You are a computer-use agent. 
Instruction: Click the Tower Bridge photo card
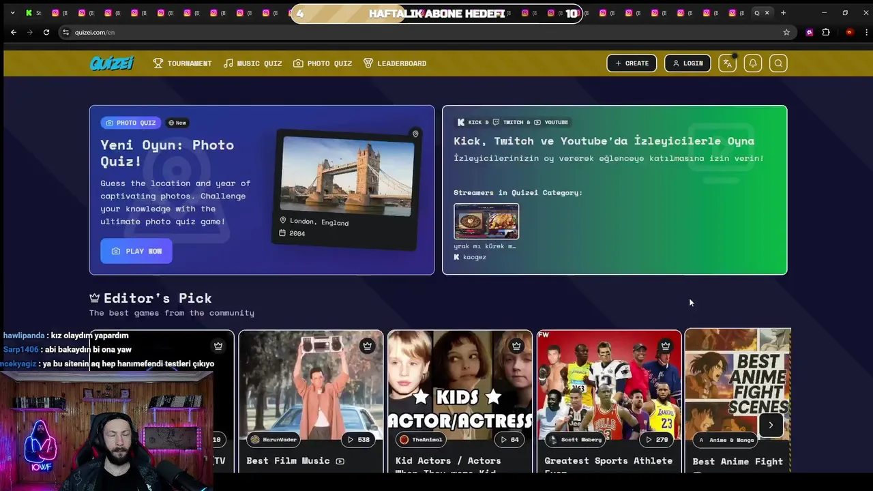click(347, 190)
